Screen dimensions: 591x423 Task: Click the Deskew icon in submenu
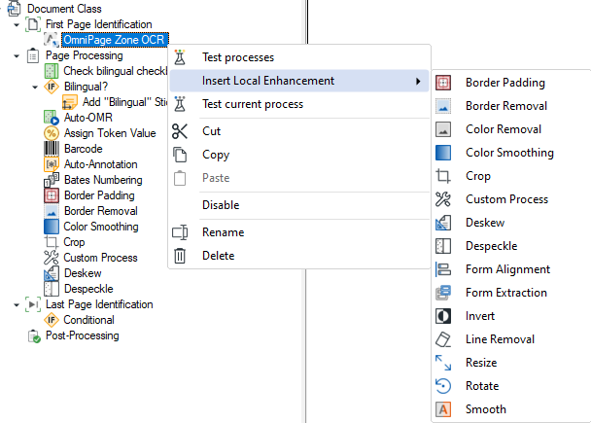[443, 223]
